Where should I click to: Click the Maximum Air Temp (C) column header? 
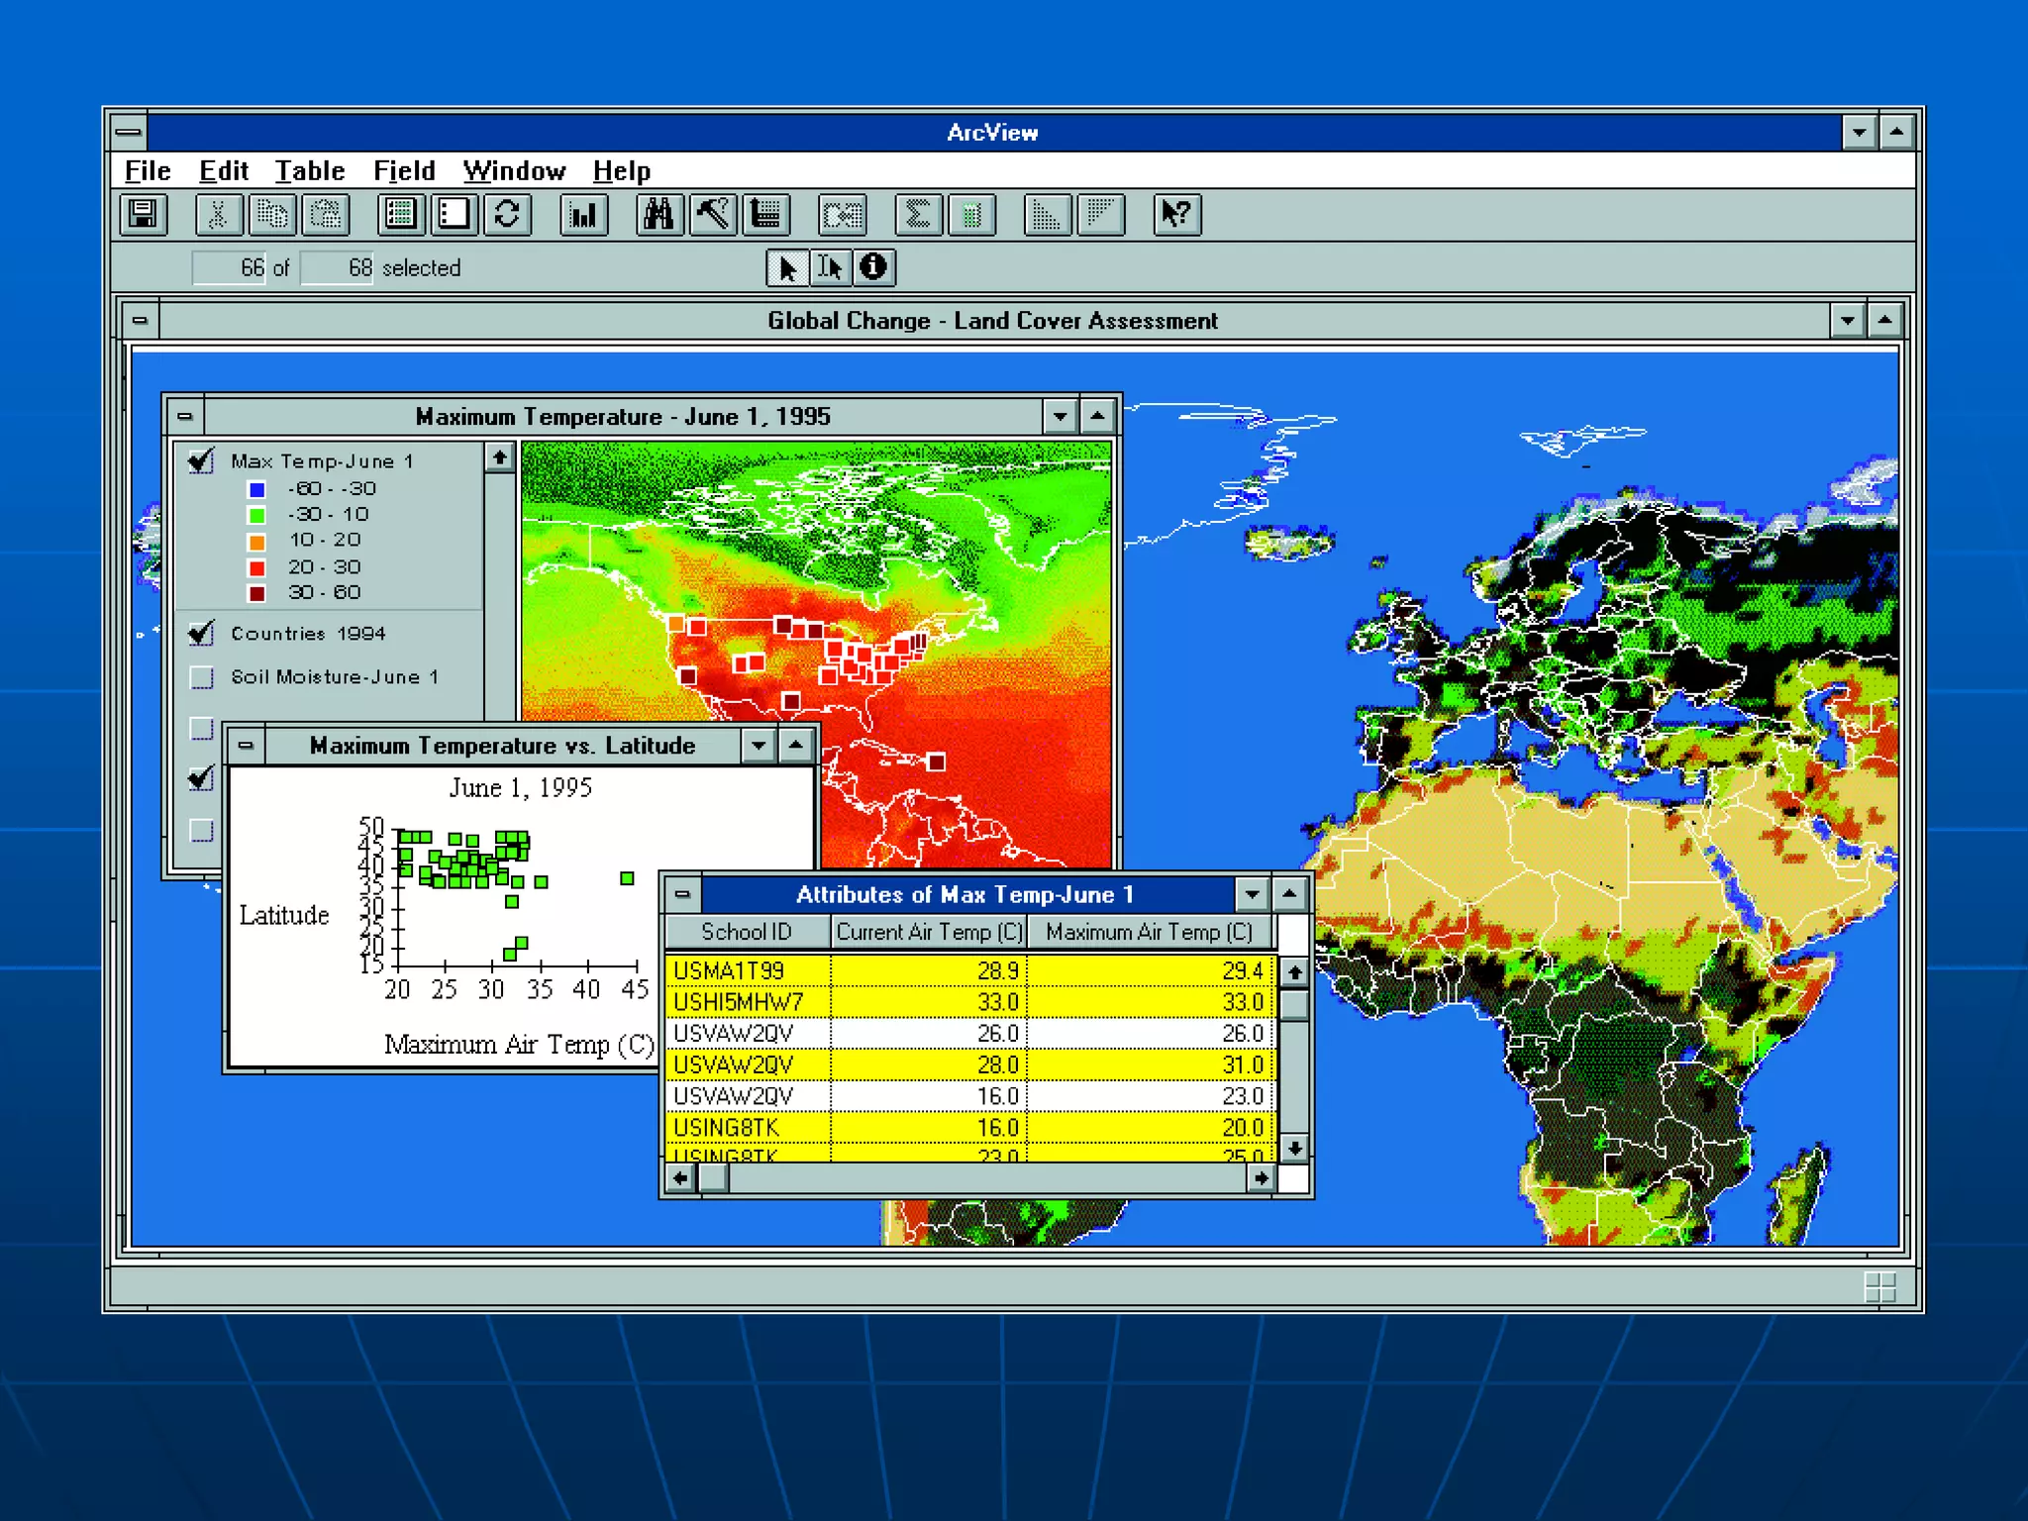click(1149, 932)
